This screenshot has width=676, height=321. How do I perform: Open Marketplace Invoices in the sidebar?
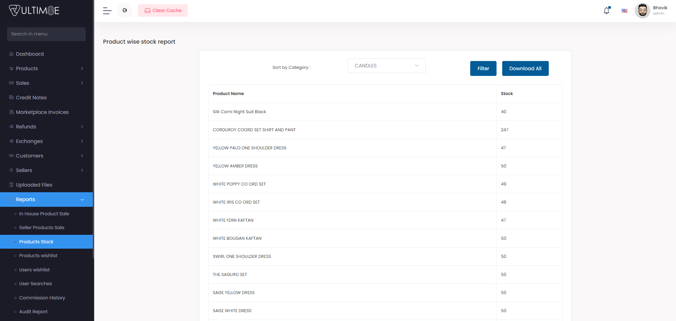(x=42, y=112)
